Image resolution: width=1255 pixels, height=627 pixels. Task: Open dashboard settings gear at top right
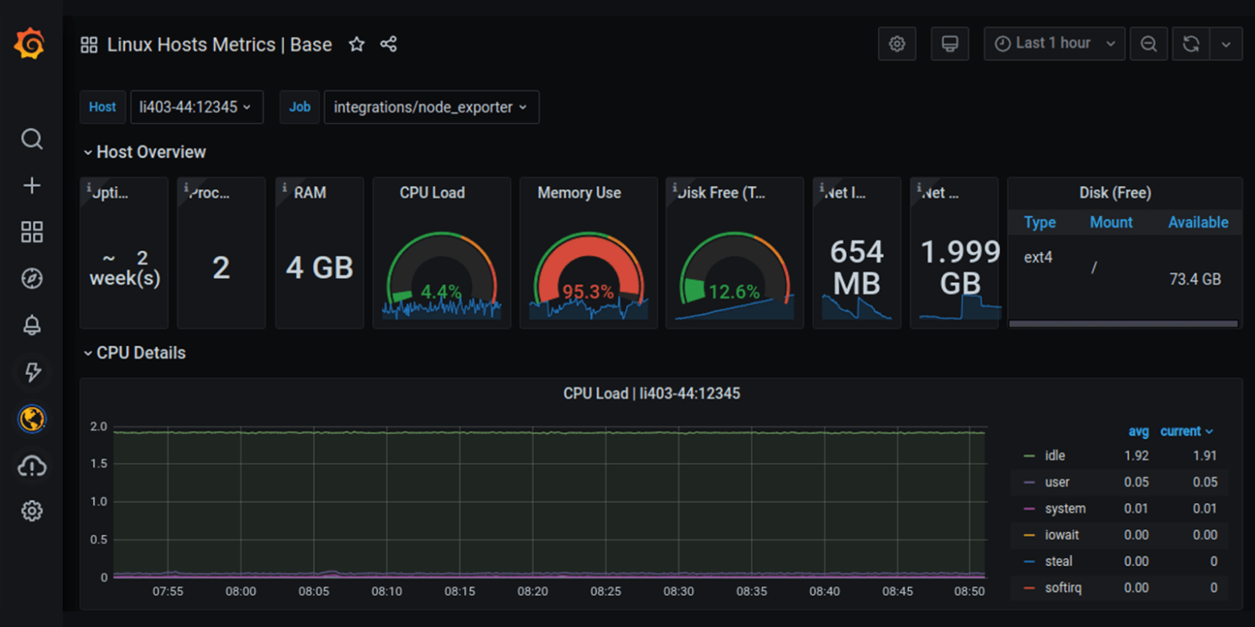pos(897,44)
